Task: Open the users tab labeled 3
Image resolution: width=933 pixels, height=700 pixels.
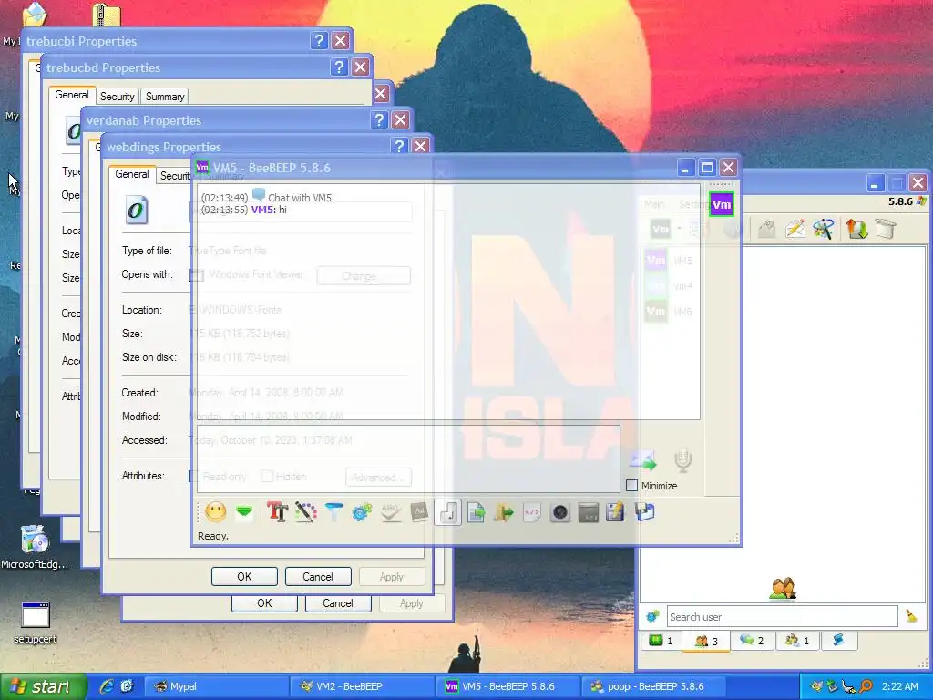Action: pyautogui.click(x=706, y=641)
